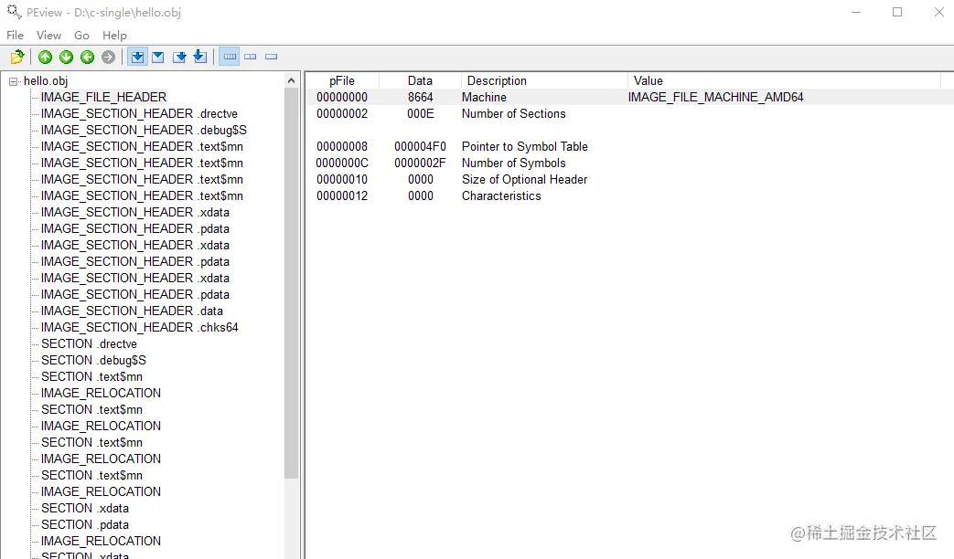Click the Number of Sections row
This screenshot has width=954, height=559.
pyautogui.click(x=629, y=113)
